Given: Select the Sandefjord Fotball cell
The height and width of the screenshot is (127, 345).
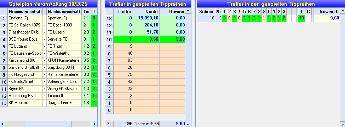Looking at the screenshot, I should 25,67.
